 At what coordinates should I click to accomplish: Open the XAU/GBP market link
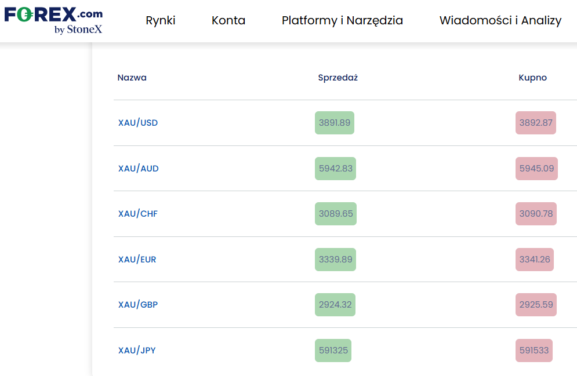coord(138,305)
